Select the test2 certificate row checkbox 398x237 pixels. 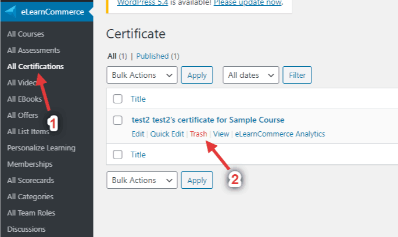tap(117, 120)
